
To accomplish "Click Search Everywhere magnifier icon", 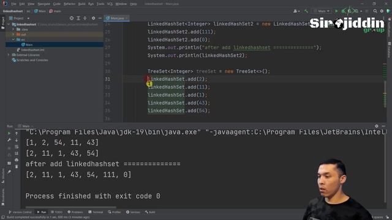I will [375, 11].
